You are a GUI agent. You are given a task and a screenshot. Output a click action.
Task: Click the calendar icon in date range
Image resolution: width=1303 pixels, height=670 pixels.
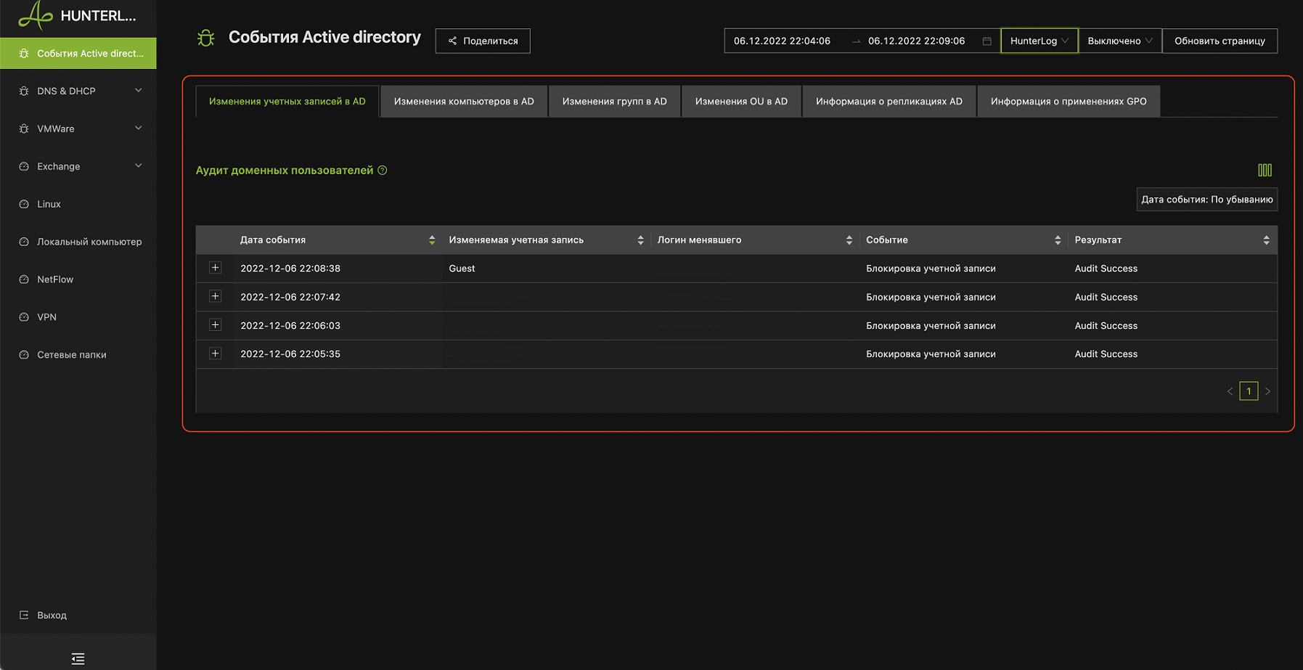pyautogui.click(x=987, y=41)
